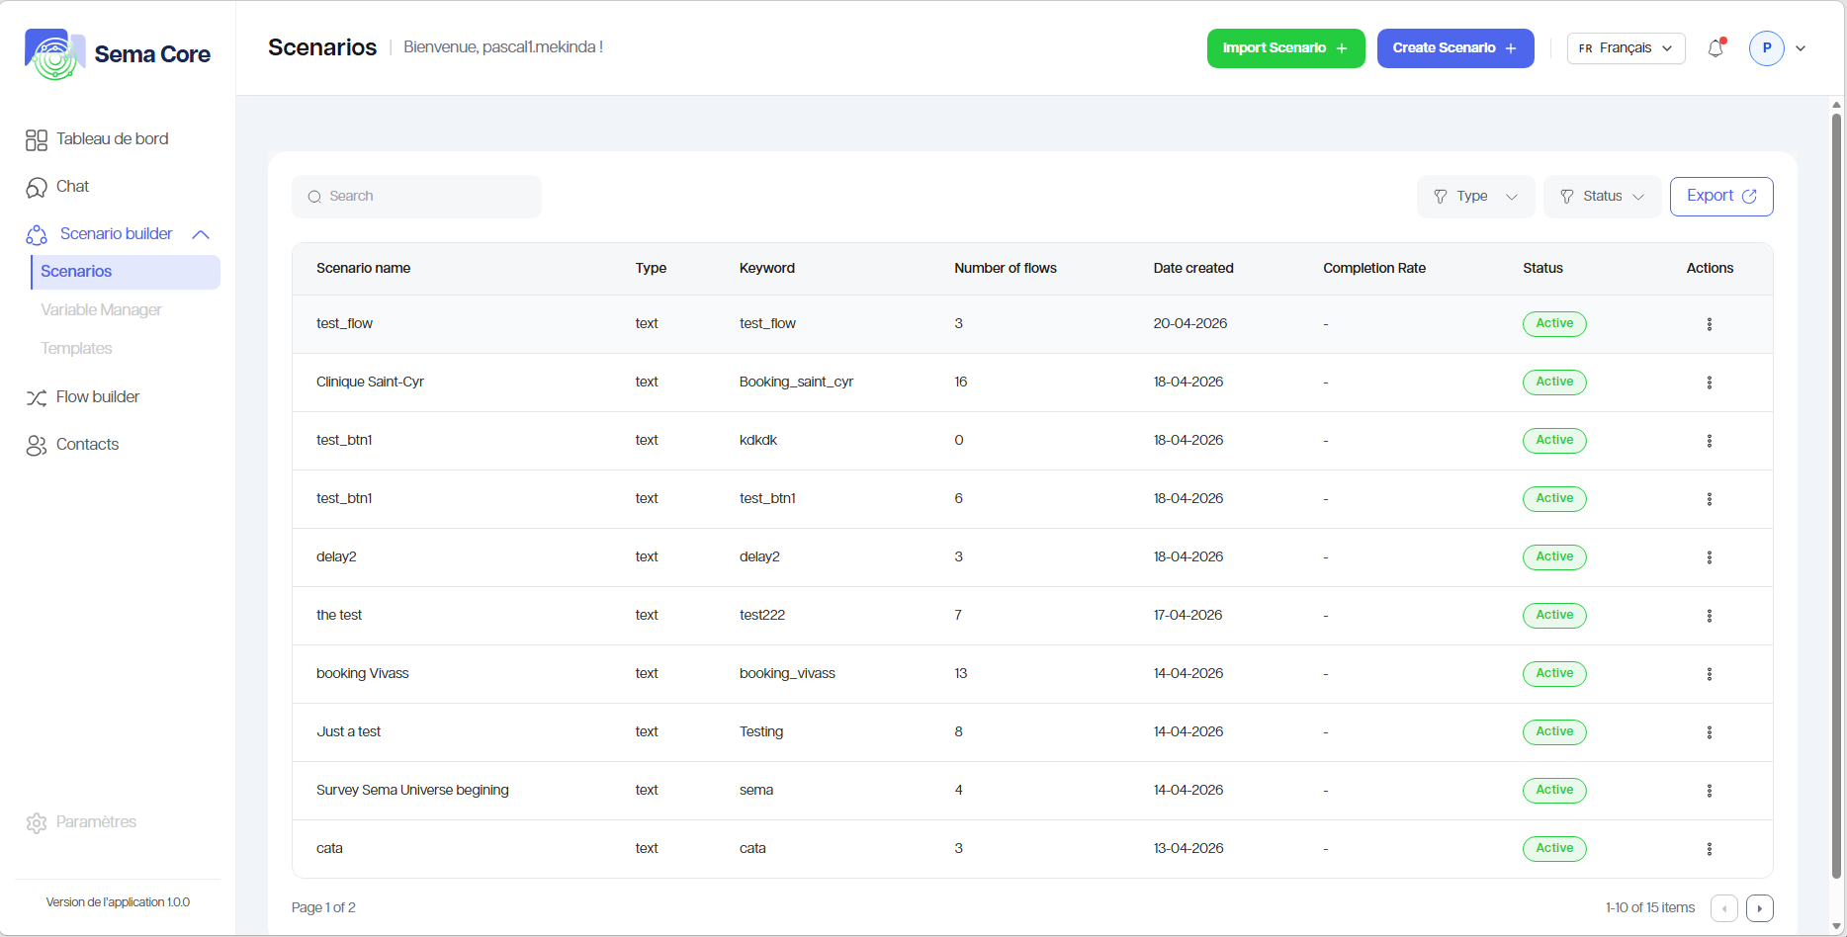
Task: Click the Create Scenario button
Action: point(1454,48)
